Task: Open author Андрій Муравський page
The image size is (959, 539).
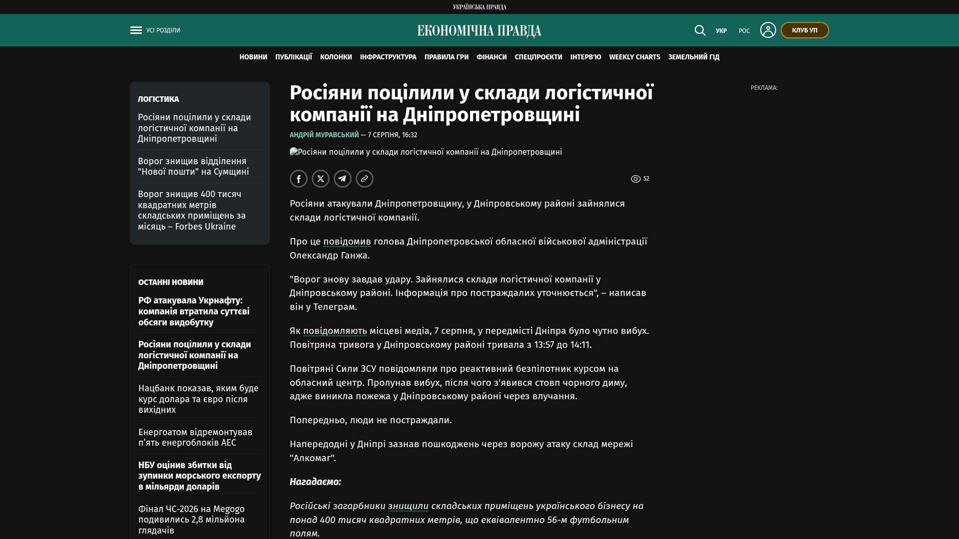Action: click(x=324, y=135)
